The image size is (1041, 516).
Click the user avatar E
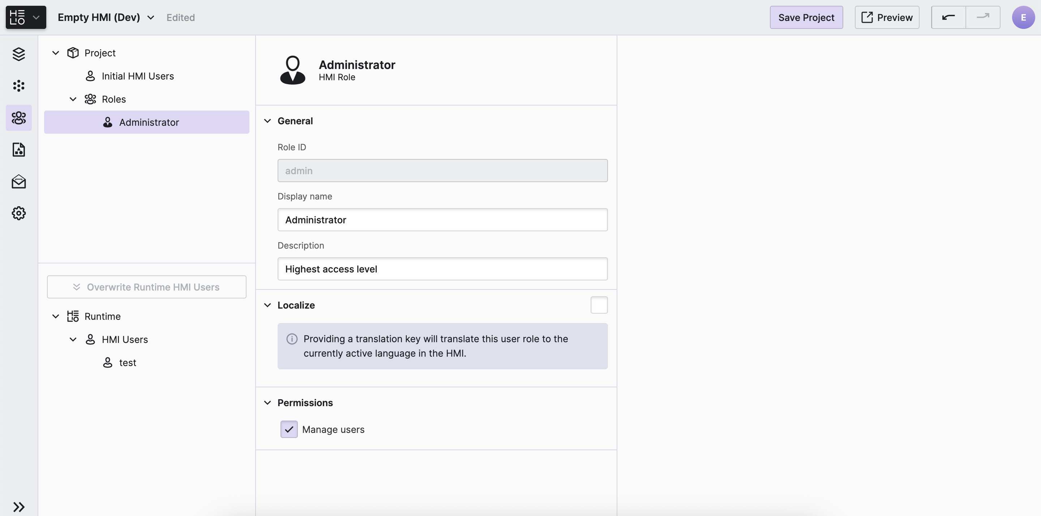(x=1023, y=17)
